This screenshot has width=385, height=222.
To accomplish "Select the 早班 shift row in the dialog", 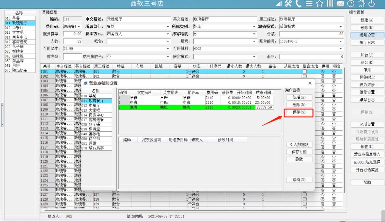I will (196, 98).
